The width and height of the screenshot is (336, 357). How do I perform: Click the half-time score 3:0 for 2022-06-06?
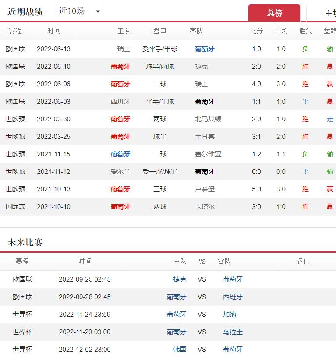click(281, 84)
